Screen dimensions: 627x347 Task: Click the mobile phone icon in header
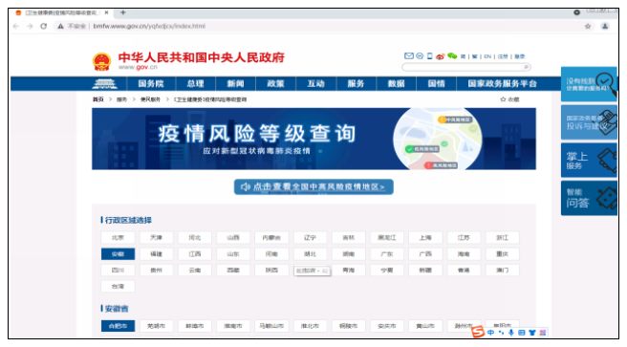(x=430, y=56)
